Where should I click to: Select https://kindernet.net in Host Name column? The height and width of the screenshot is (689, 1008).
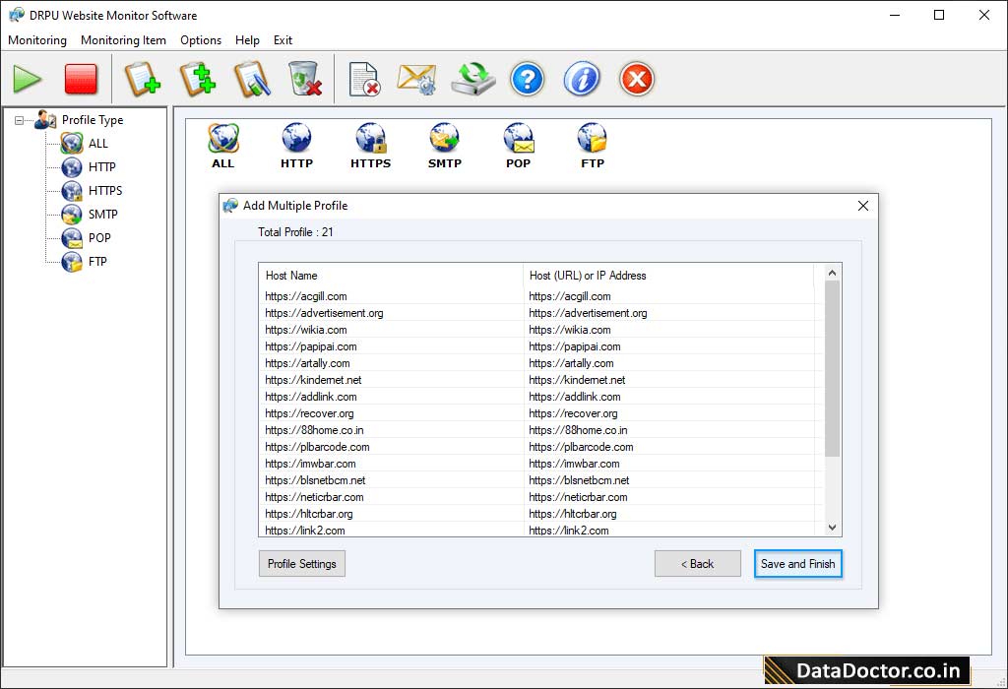(x=313, y=380)
